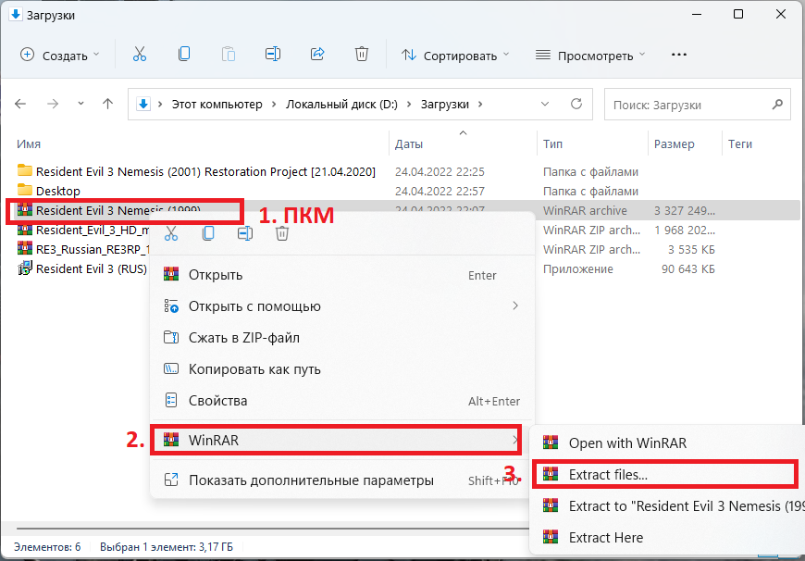The height and width of the screenshot is (561, 805).
Task: Refresh the Загрузки folder view
Action: pos(576,105)
